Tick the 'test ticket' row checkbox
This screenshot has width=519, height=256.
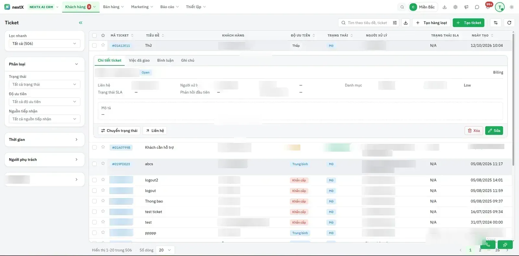pos(94,212)
